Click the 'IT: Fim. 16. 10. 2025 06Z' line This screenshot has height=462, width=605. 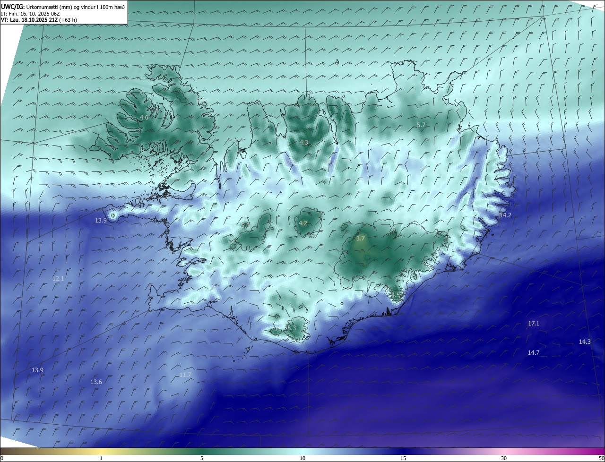click(x=30, y=14)
